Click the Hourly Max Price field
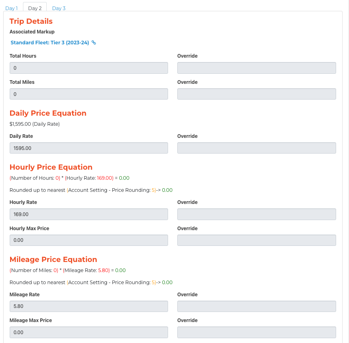 [89, 240]
